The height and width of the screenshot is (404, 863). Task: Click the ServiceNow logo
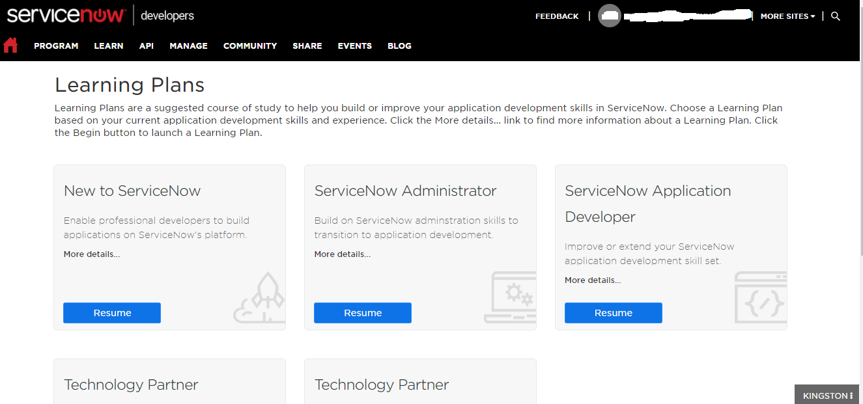pyautogui.click(x=66, y=15)
